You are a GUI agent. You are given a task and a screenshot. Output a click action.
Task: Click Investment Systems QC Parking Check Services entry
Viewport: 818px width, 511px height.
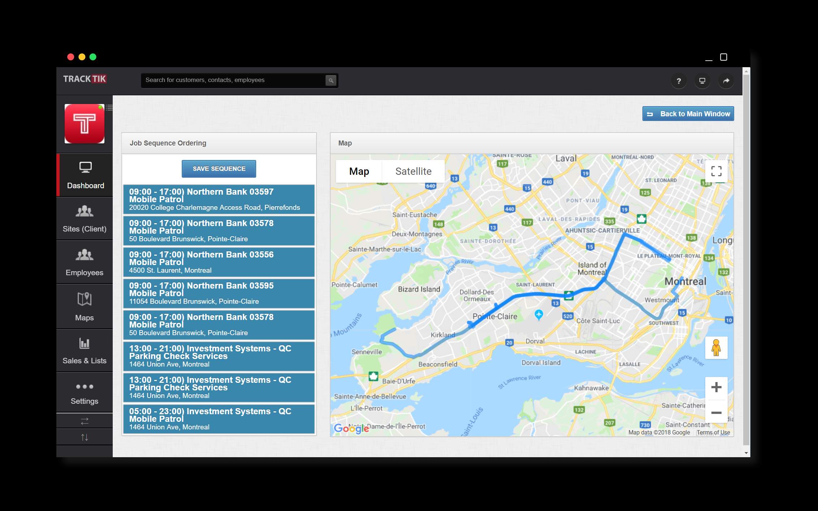pyautogui.click(x=219, y=356)
